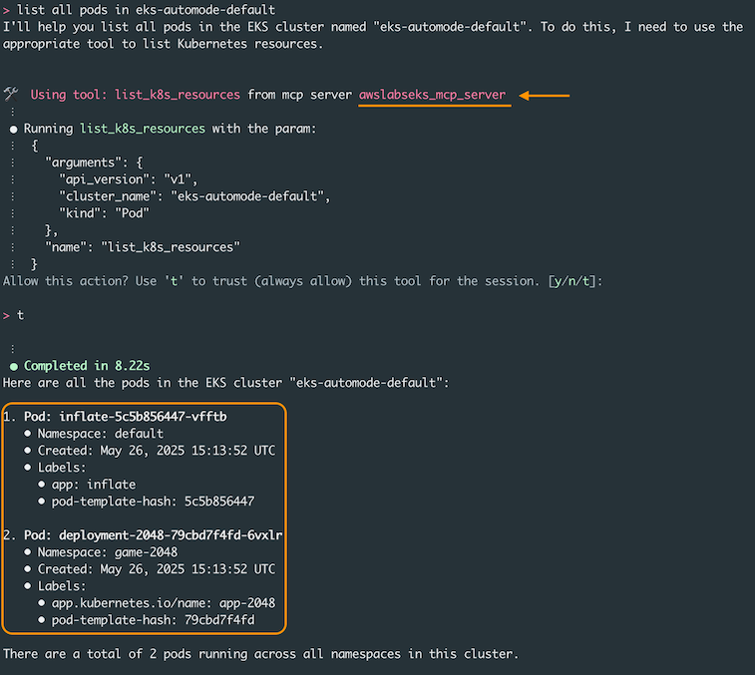Screen dimensions: 755x675
Task: Click the "arguments": { line
Action: coord(94,163)
